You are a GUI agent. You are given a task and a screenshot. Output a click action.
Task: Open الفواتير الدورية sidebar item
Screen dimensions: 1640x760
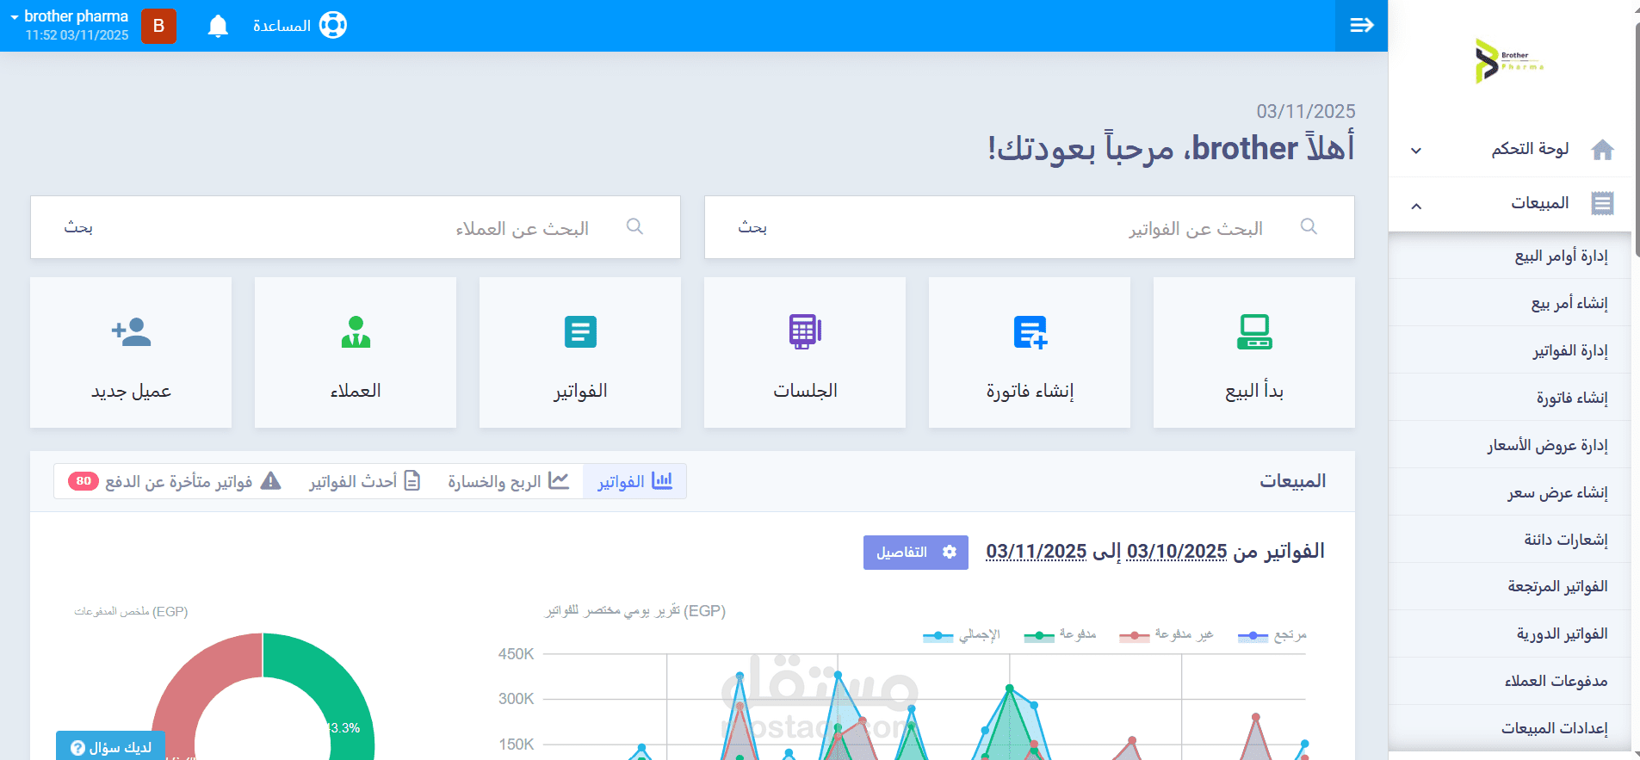coord(1510,633)
